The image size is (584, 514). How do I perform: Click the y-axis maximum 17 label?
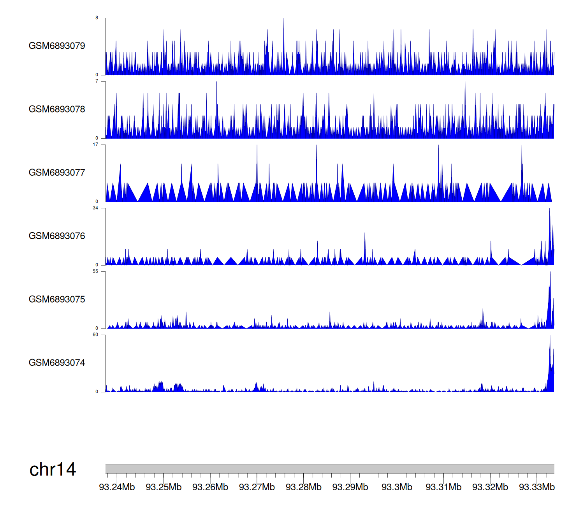point(95,144)
